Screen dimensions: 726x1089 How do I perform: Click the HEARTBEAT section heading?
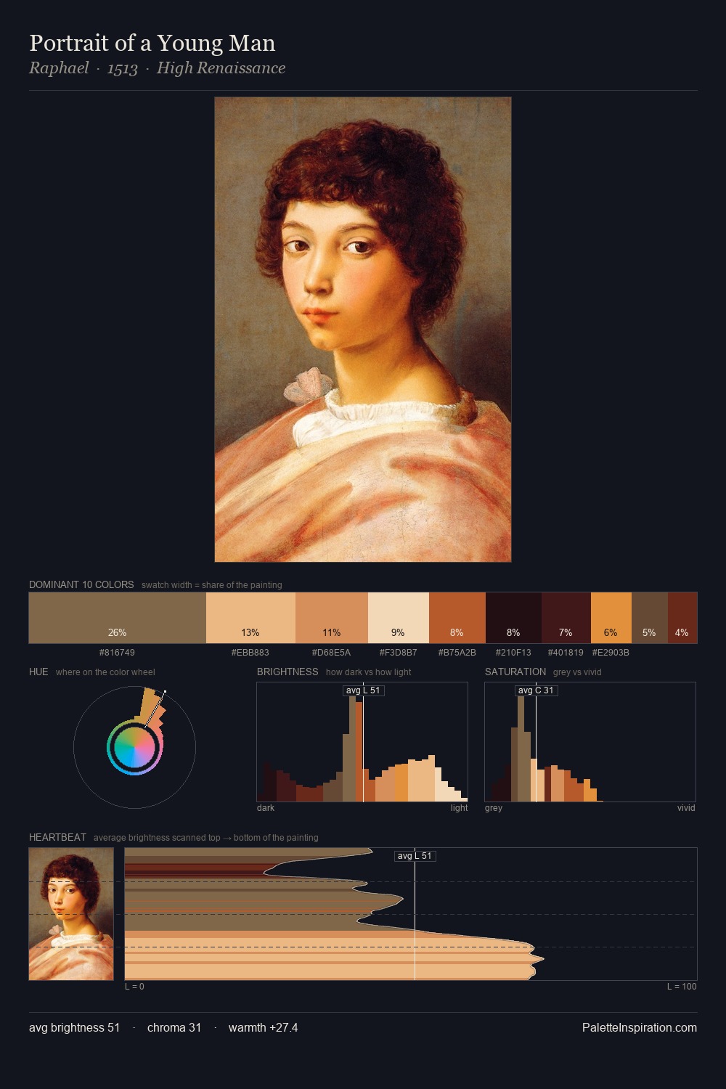(57, 837)
